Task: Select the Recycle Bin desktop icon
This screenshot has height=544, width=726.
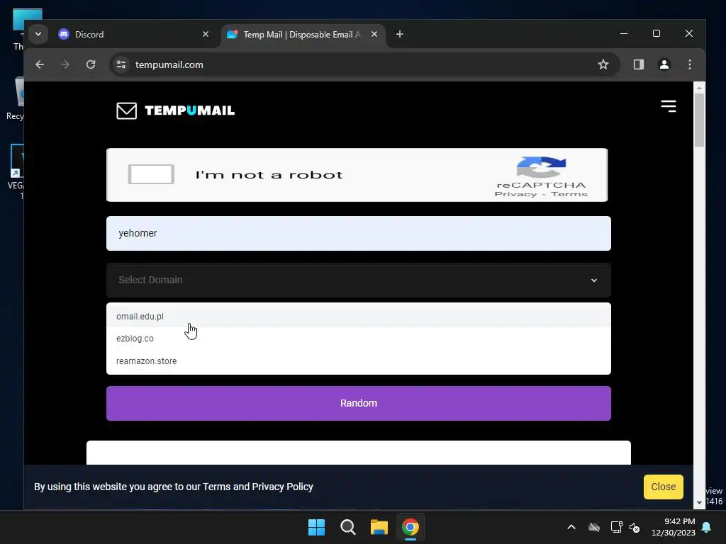Action: (x=15, y=99)
